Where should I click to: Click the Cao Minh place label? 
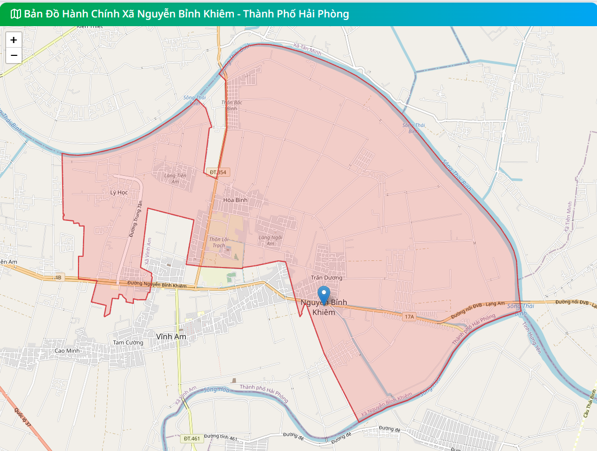pos(66,351)
